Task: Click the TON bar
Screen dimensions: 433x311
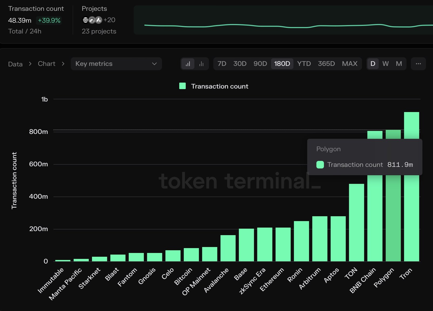Action: pos(357,222)
